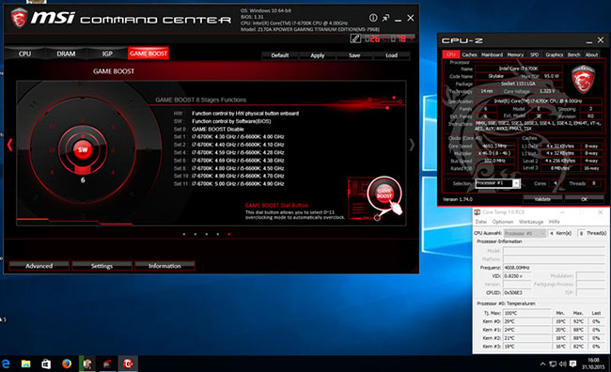The width and height of the screenshot is (611, 372).
Task: Click the volume speaker icon in the tray
Action: (x=563, y=364)
